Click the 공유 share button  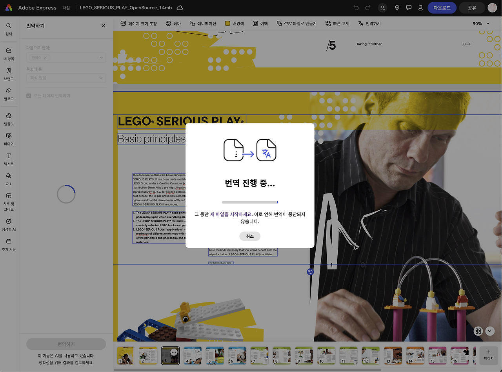click(472, 8)
